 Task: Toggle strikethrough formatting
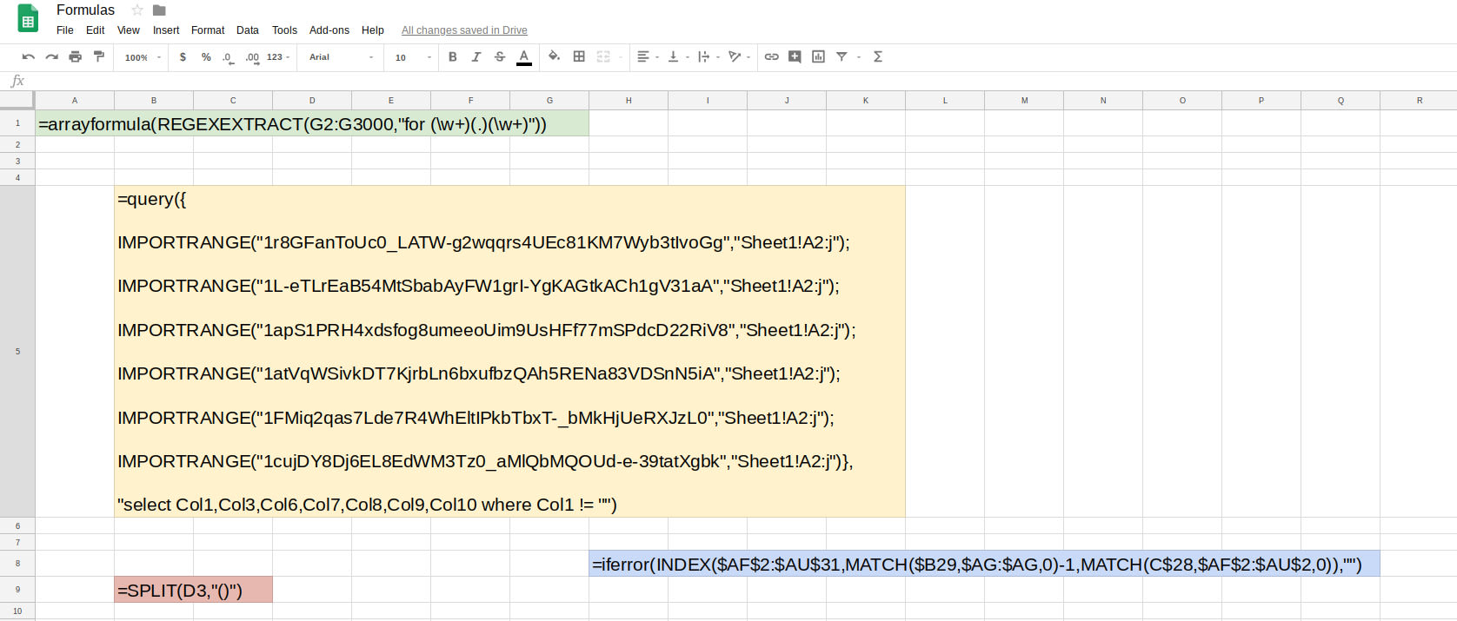click(500, 56)
